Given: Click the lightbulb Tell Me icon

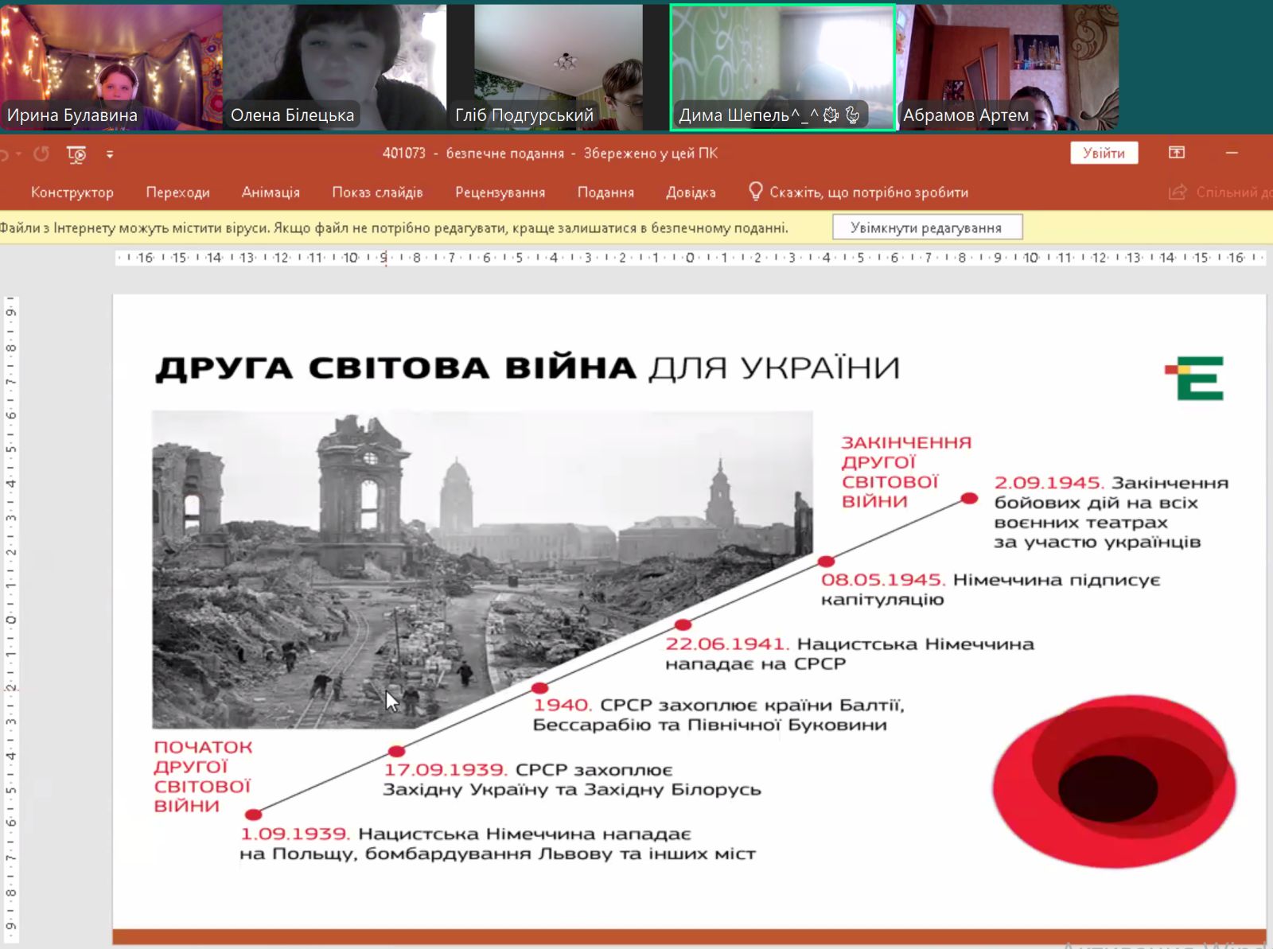Looking at the screenshot, I should 755,191.
